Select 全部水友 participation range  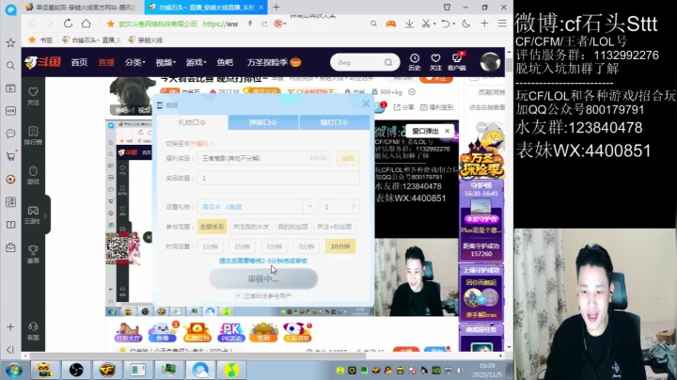point(212,227)
